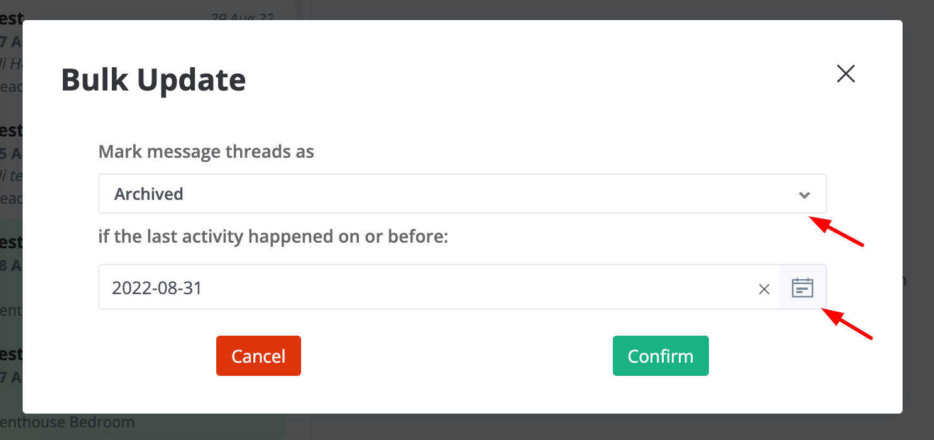Screen dimensions: 934x440
Task: Click the 'Mark message threads as' label
Action: tap(206, 151)
